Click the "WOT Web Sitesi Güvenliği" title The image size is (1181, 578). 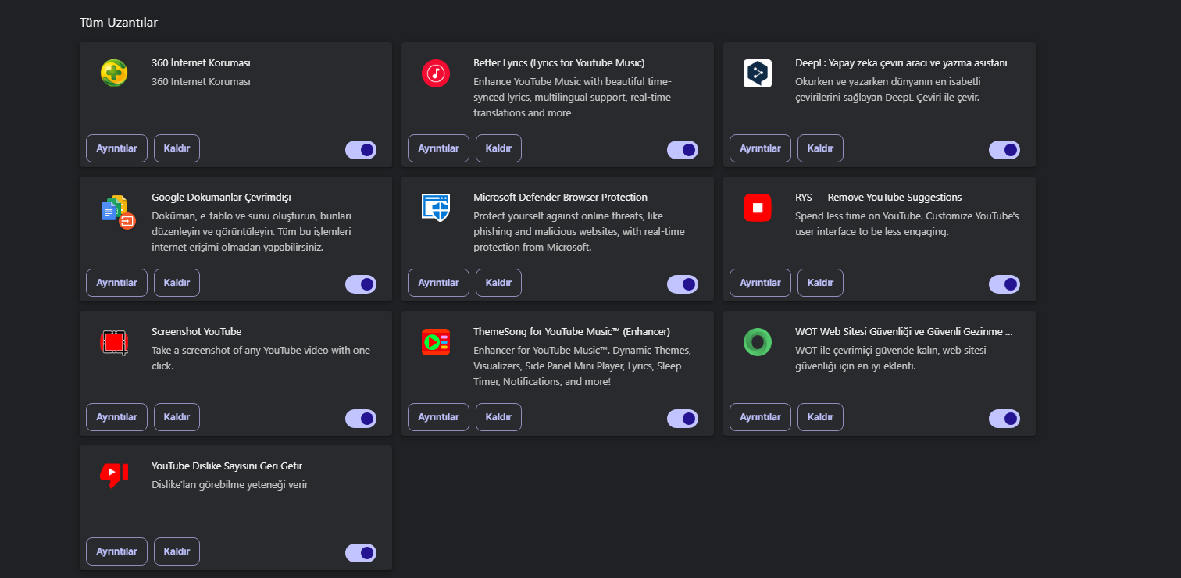(x=904, y=331)
